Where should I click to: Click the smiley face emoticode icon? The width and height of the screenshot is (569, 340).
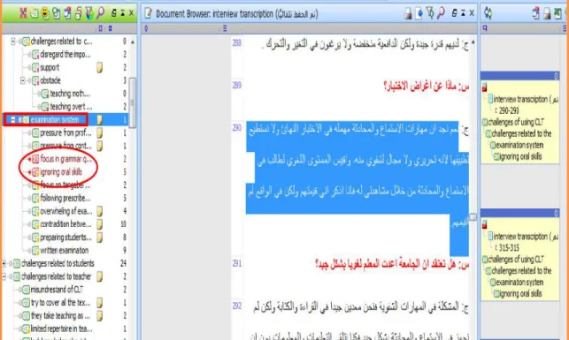click(45, 13)
